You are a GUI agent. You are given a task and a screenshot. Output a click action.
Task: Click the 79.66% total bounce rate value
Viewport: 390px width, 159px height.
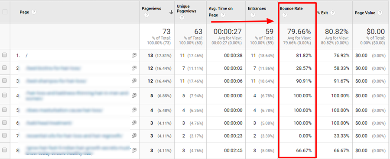[x=299, y=32]
